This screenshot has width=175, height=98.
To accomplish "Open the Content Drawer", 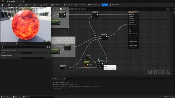I will (6, 97).
